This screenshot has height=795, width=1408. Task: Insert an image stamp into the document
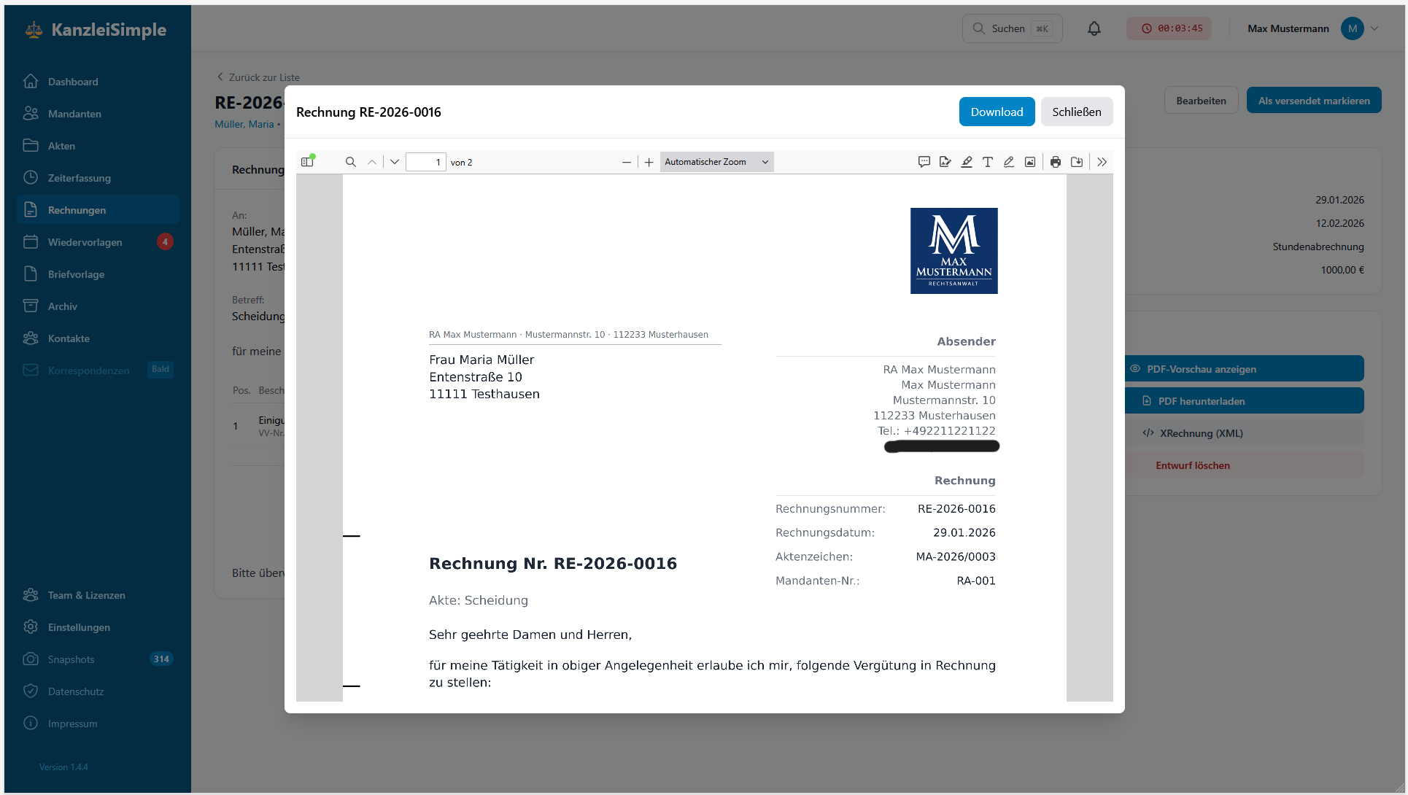click(x=1029, y=161)
